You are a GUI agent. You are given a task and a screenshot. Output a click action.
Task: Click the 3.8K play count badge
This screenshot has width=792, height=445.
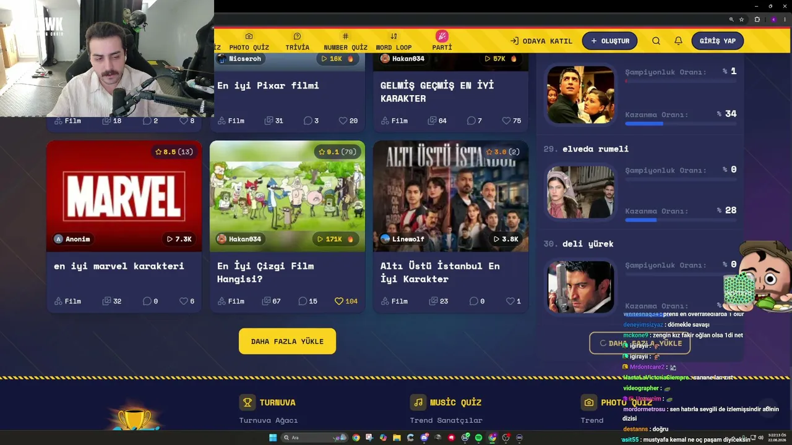coord(506,239)
